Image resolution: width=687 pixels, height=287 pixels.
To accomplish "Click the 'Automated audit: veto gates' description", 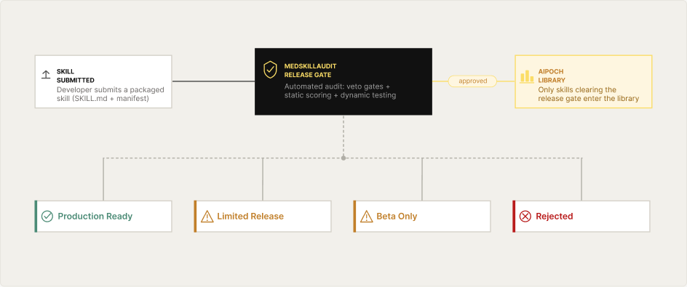I will 340,91.
